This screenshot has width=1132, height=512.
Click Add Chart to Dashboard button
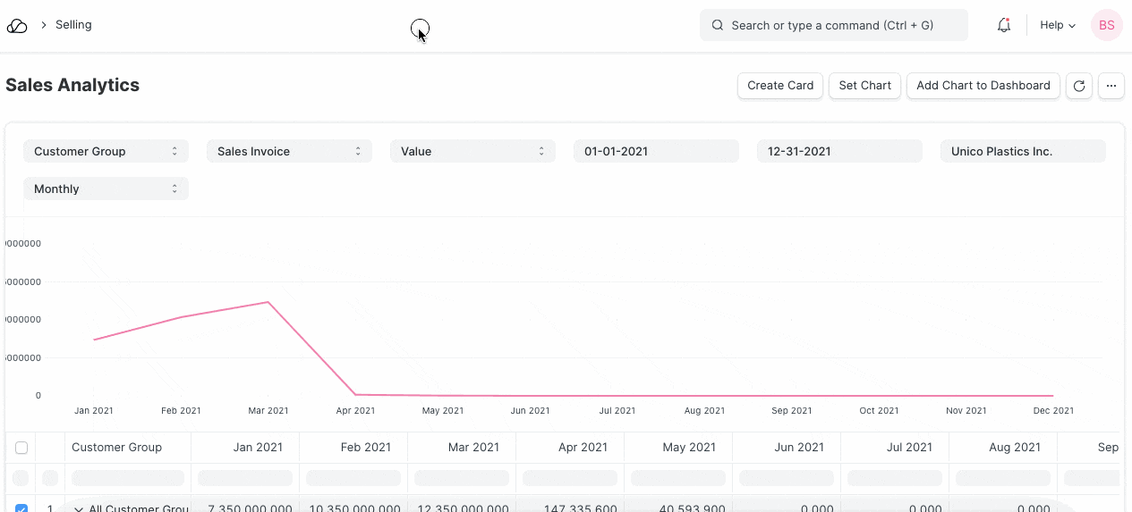tap(983, 86)
